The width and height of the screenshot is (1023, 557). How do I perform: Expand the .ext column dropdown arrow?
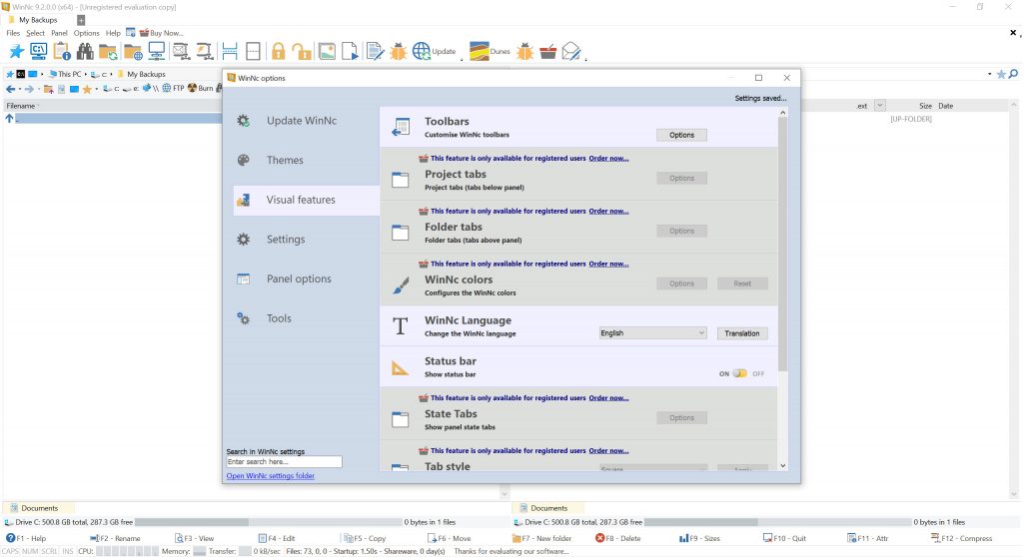[x=879, y=106]
